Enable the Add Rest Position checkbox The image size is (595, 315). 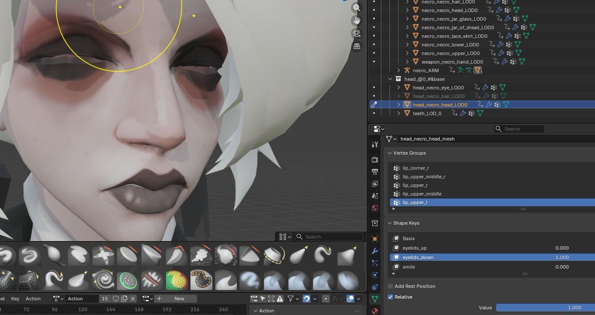(391, 286)
